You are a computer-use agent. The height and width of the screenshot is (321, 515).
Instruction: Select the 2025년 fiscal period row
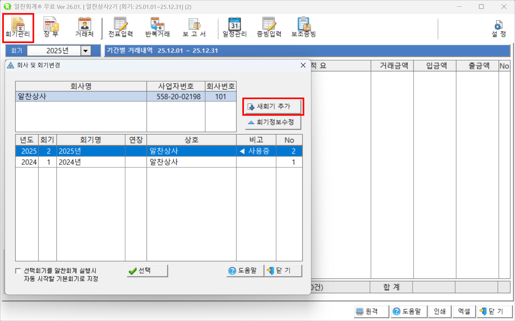click(x=159, y=151)
